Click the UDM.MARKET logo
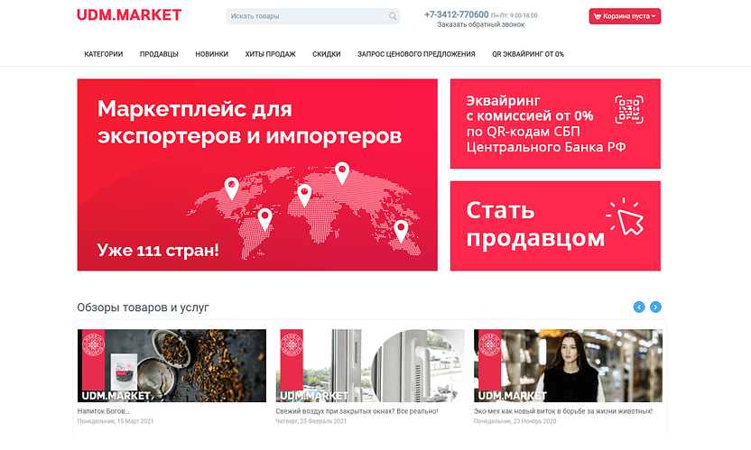This screenshot has width=751, height=450. coord(129,15)
